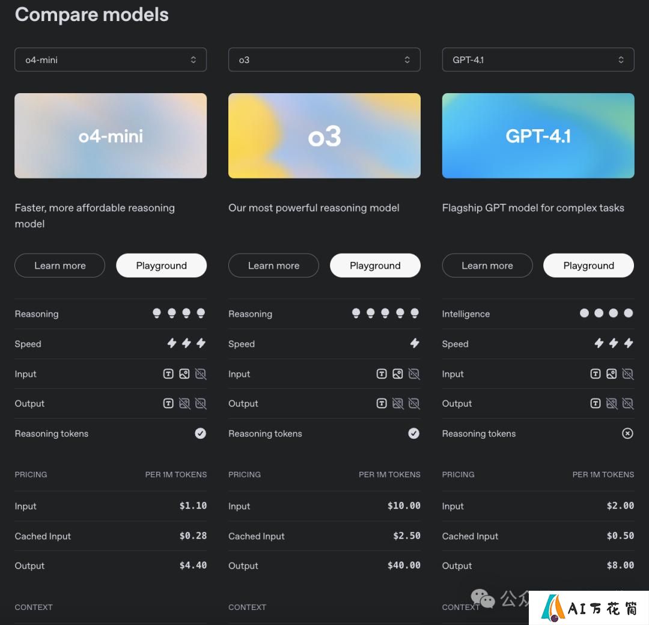Click the GPT-4.1 output price $8.00
Viewport: 649px width, 625px height.
coord(620,565)
